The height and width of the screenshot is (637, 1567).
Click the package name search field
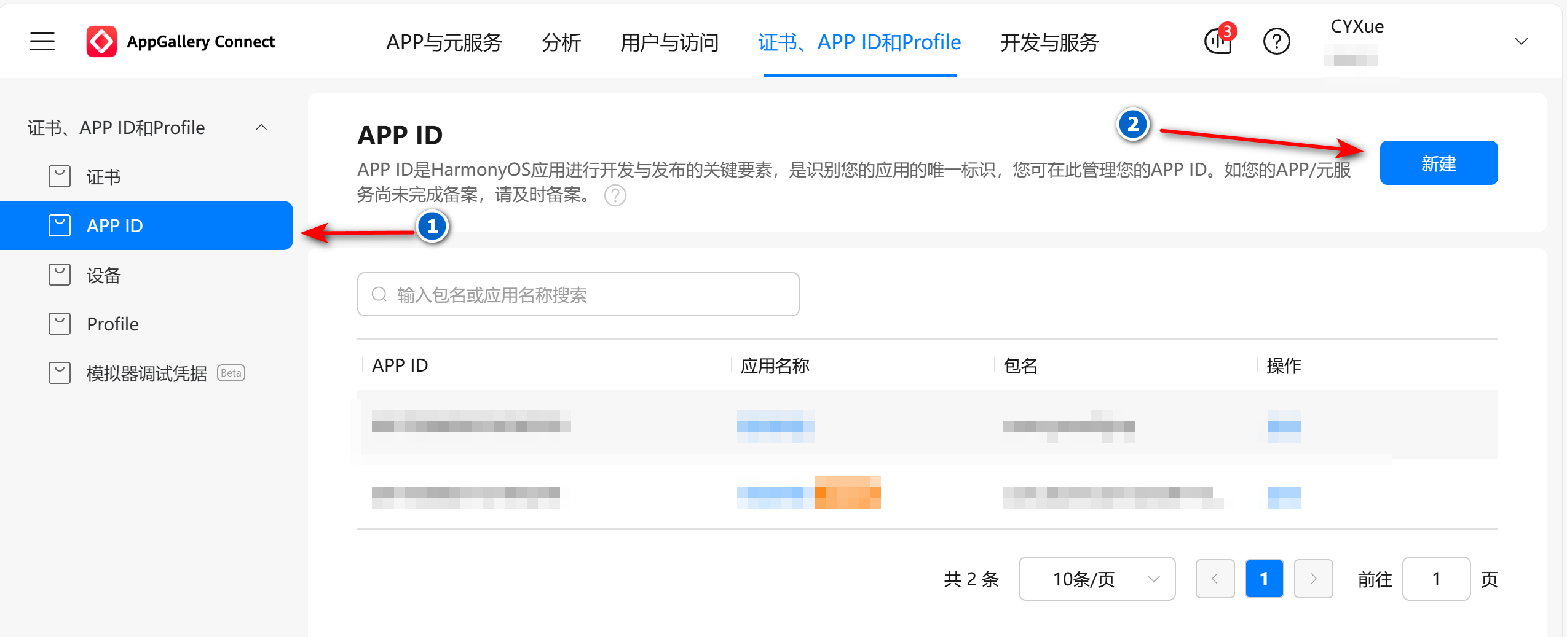click(578, 294)
